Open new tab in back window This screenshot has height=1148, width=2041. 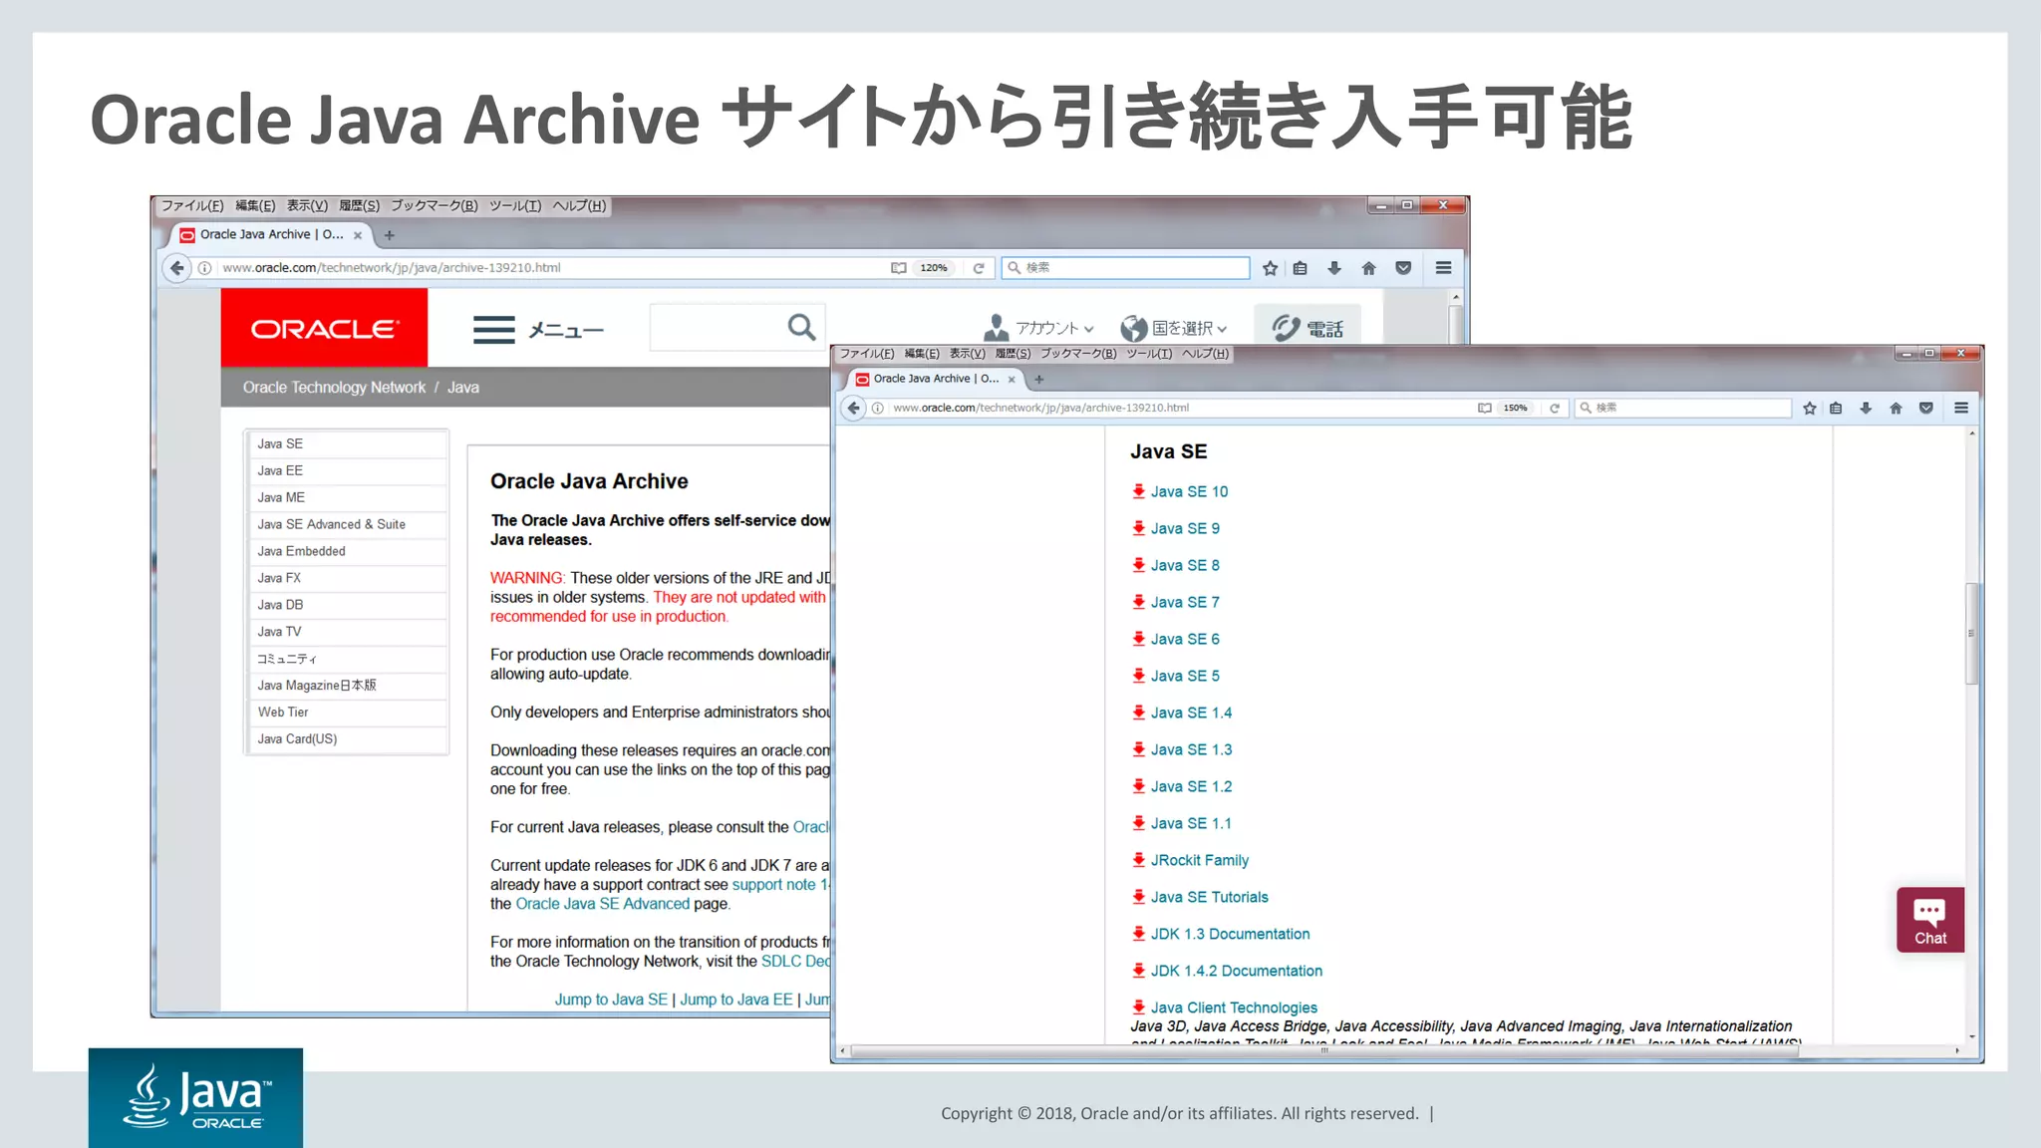click(x=390, y=235)
